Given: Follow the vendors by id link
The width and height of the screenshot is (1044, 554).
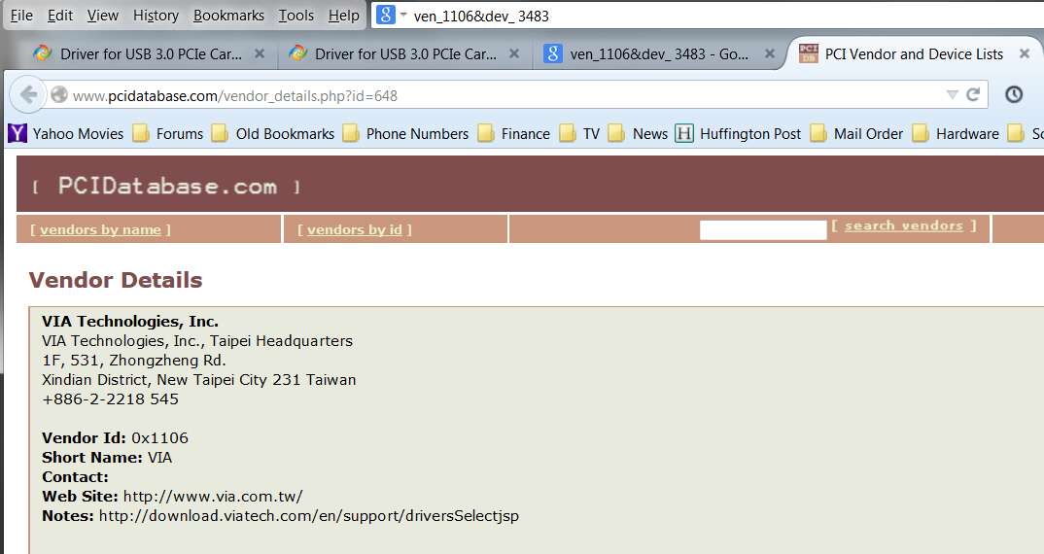Looking at the screenshot, I should point(355,229).
